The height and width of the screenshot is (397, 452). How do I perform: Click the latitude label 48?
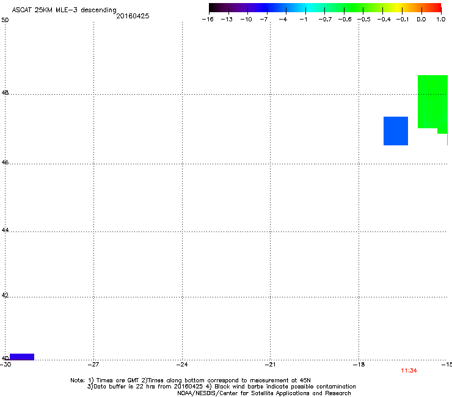point(5,93)
